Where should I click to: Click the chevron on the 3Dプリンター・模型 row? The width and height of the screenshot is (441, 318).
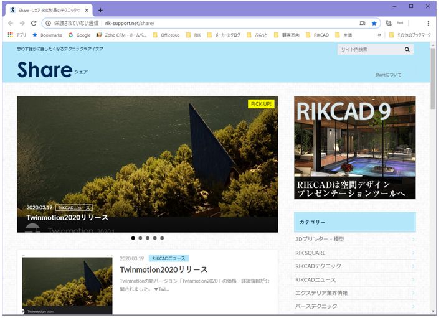pos(413,240)
